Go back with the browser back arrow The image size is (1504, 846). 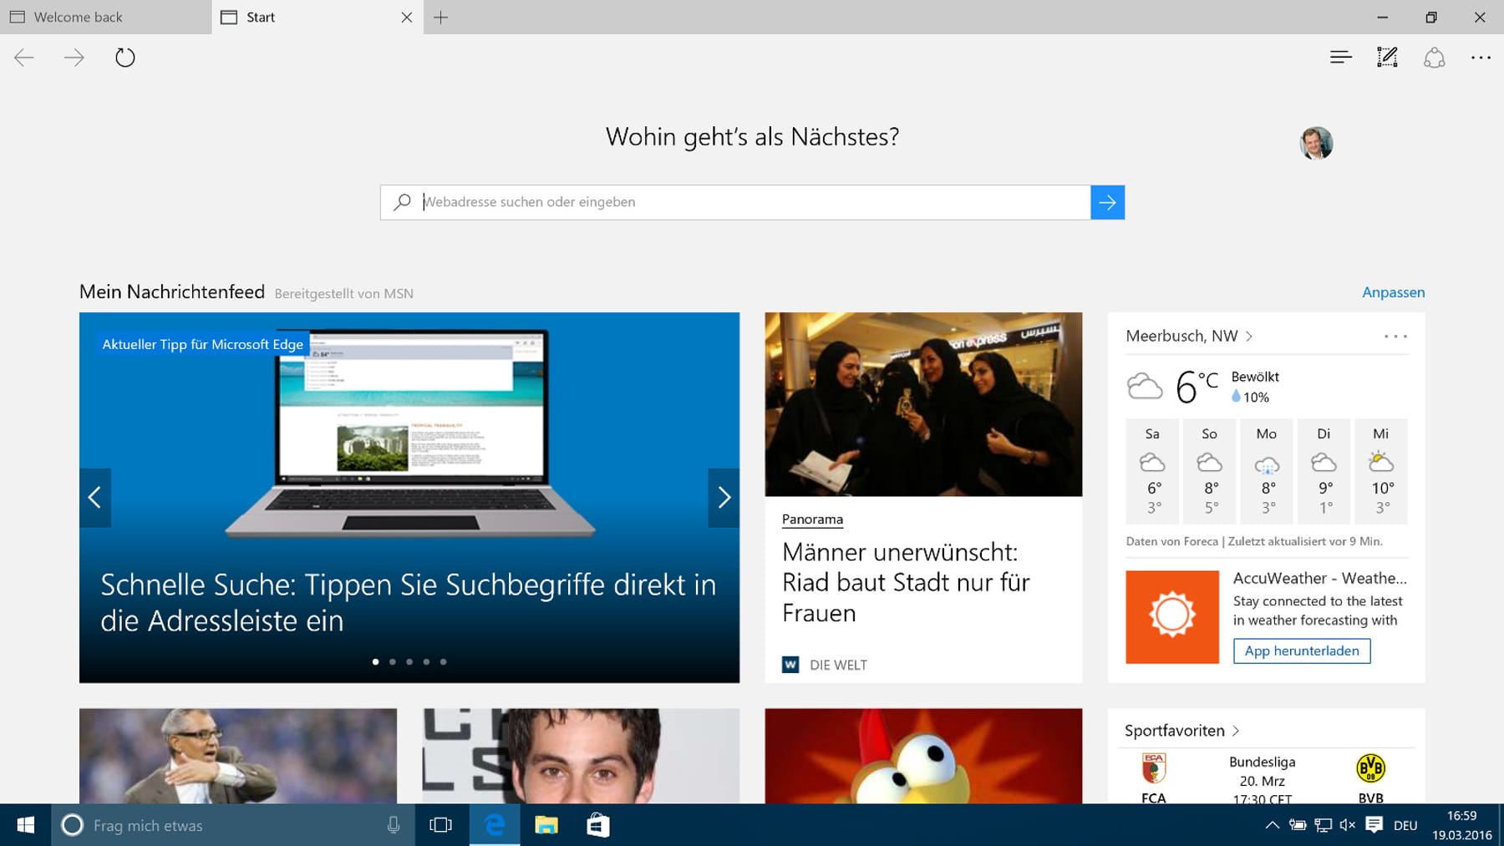pos(24,58)
